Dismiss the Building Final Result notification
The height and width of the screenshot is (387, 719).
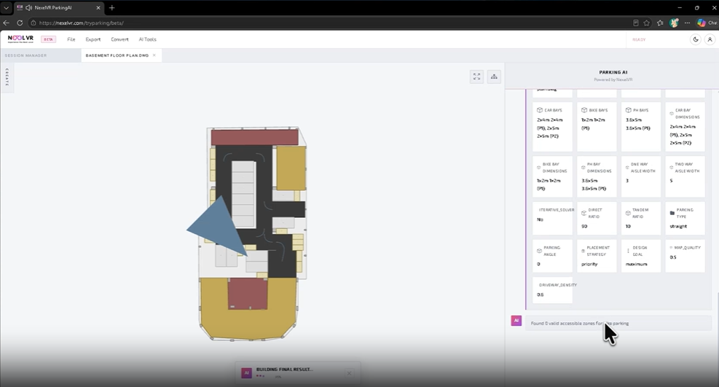[349, 373]
